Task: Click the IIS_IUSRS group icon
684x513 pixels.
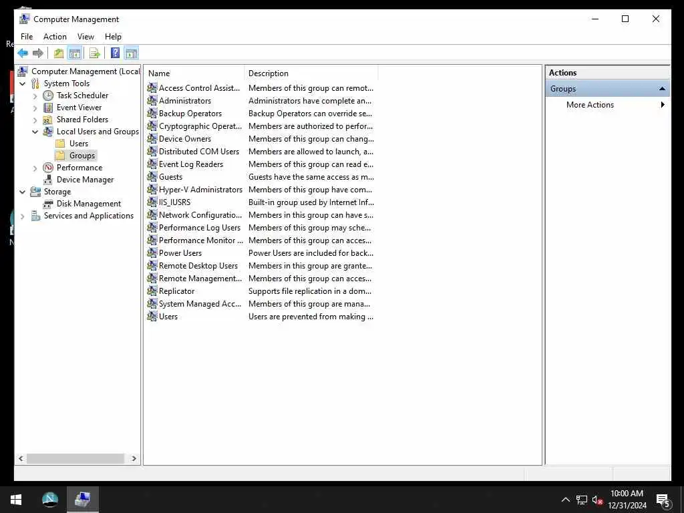Action: point(152,202)
